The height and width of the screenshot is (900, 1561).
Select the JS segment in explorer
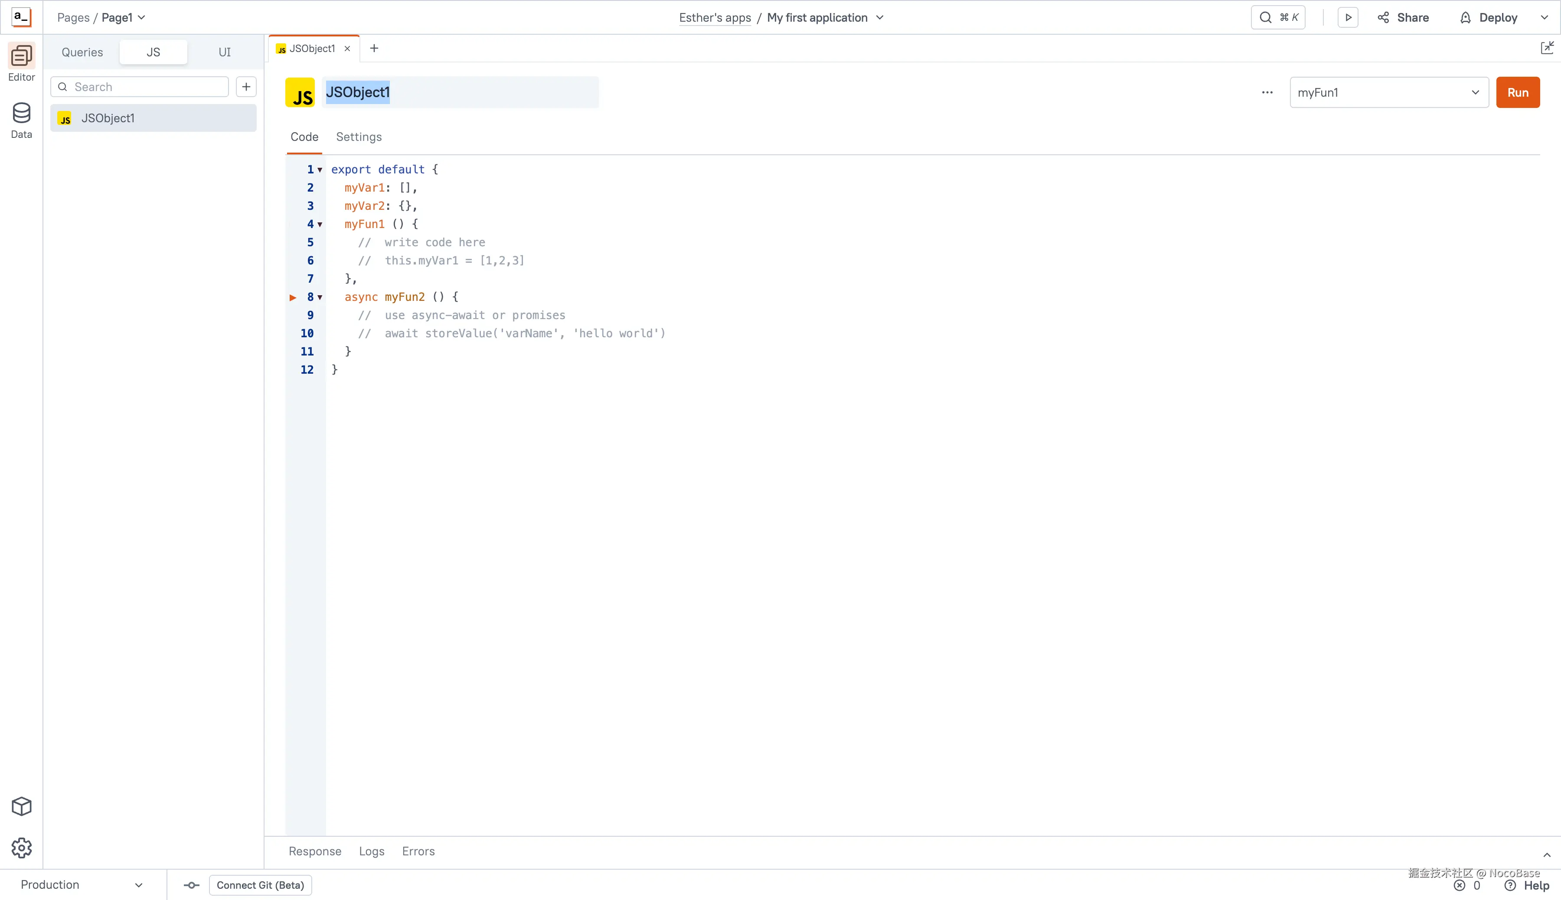[x=153, y=52]
